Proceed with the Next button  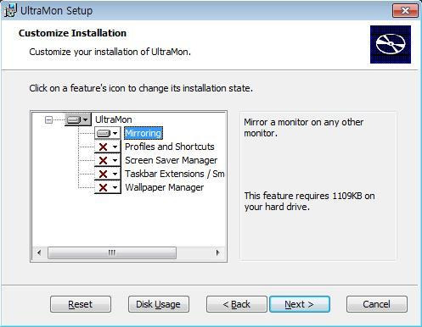click(x=300, y=304)
